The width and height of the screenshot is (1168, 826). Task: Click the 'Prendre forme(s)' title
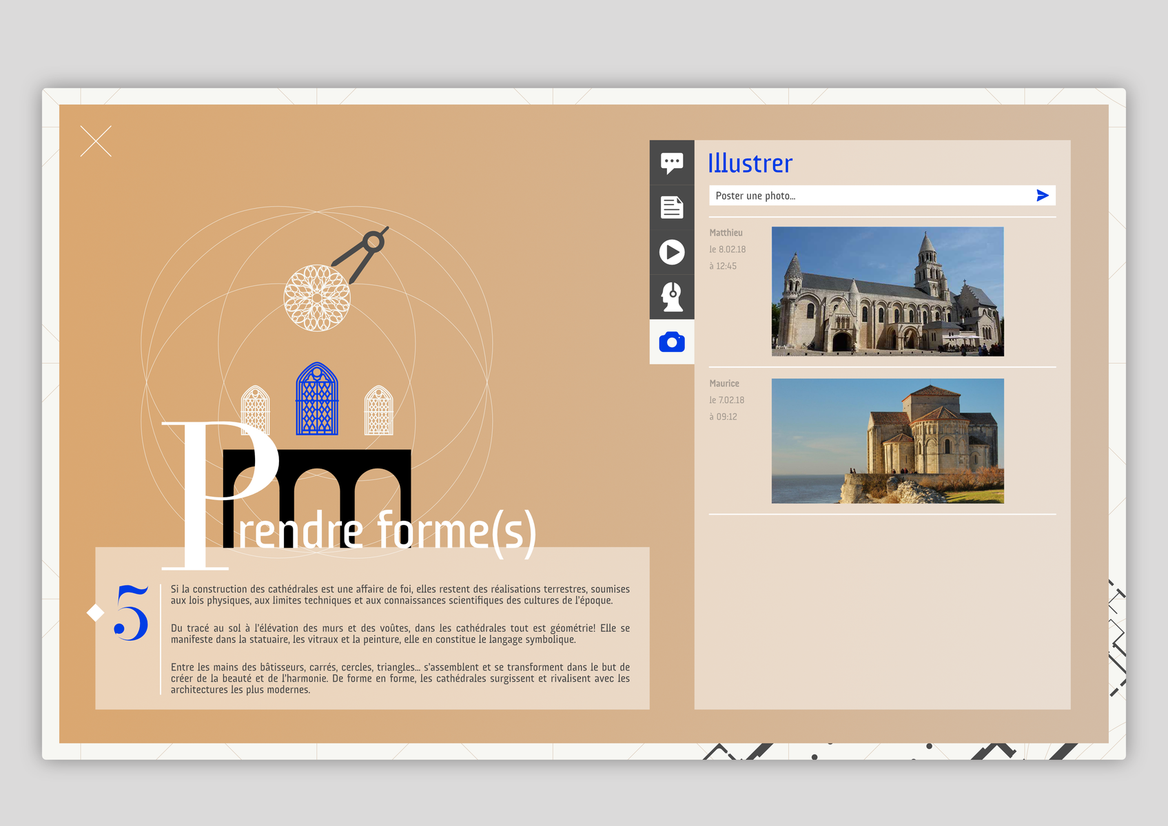(349, 496)
